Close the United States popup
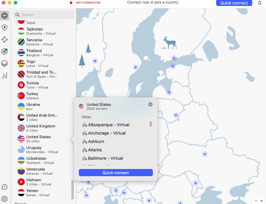266x204 pixels. point(150,104)
